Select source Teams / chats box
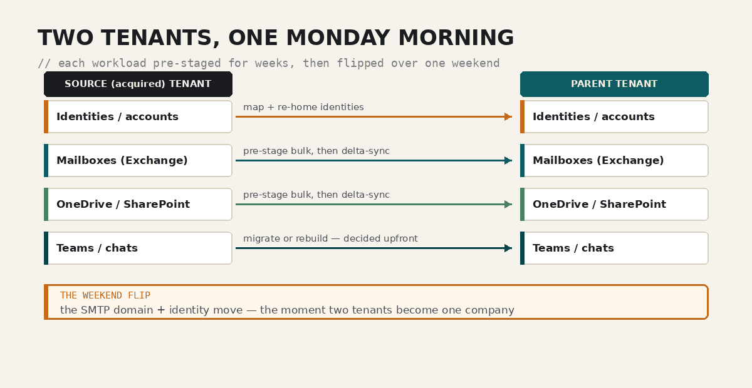Image resolution: width=752 pixels, height=388 pixels. click(138, 248)
